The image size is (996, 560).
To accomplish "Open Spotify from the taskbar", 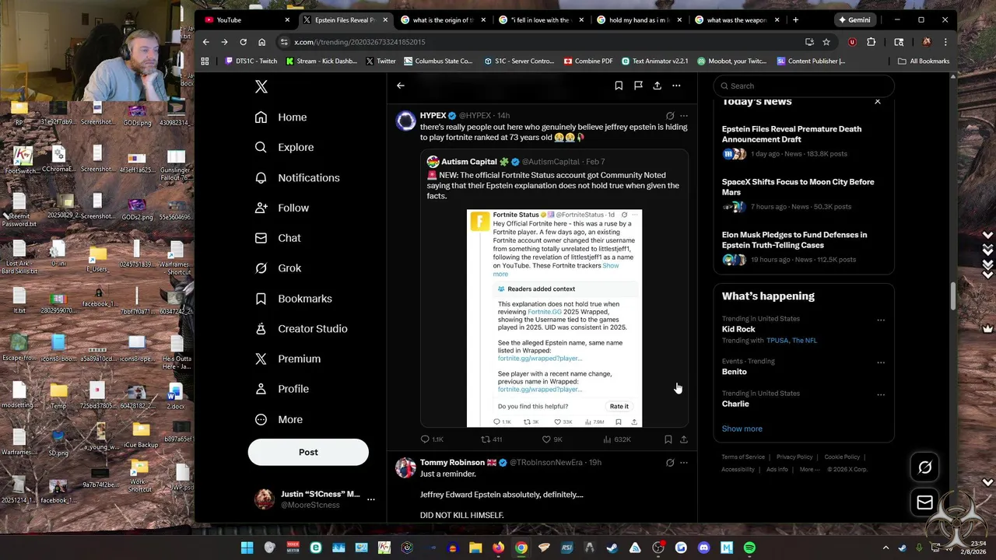I will [749, 548].
